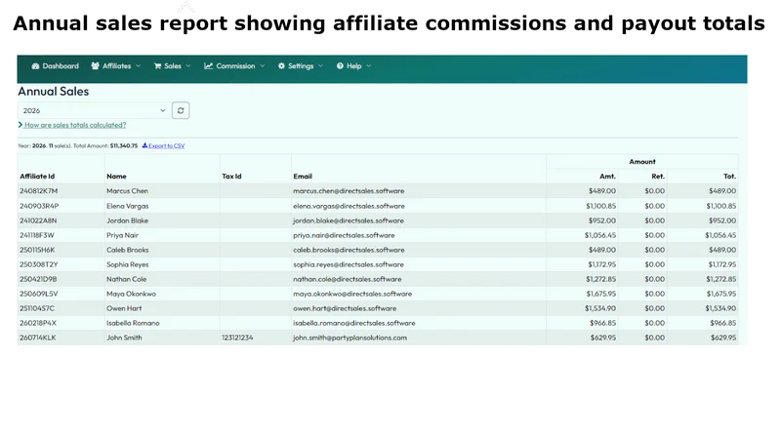Click the download icon beside Export to CSV
This screenshot has width=781, height=439.
click(x=144, y=145)
